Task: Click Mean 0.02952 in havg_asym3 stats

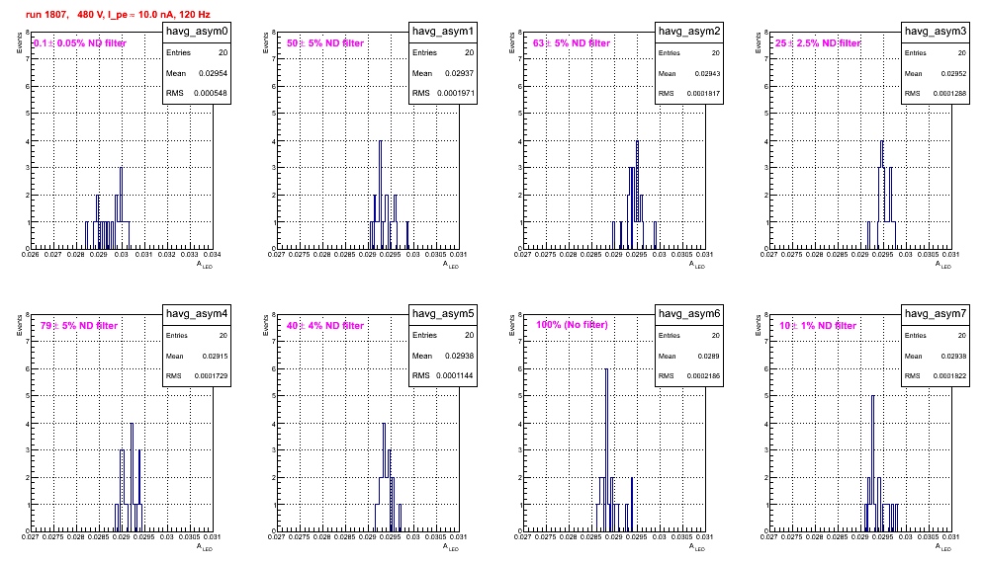Action: [x=936, y=73]
